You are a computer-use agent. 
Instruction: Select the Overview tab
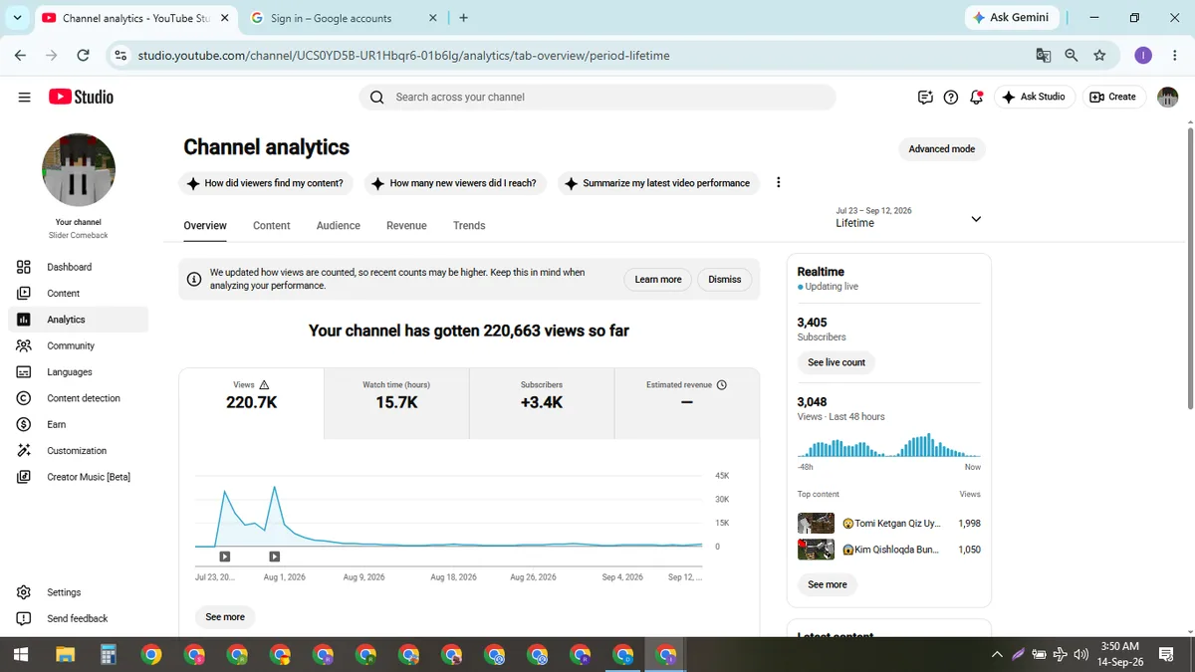[x=205, y=226]
